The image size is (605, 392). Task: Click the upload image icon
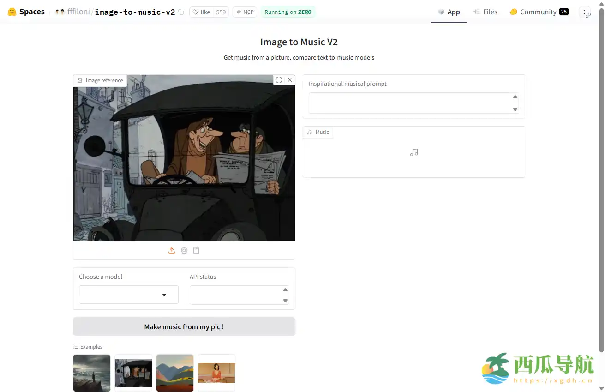pyautogui.click(x=172, y=251)
